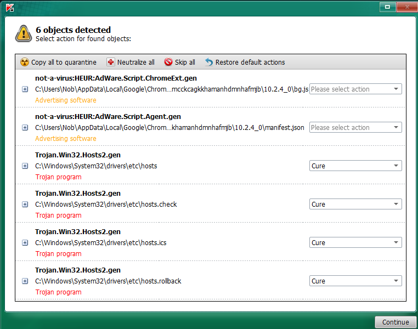The image size is (418, 329).
Task: Expand the hosts.ics trojan entry
Action: (x=25, y=243)
